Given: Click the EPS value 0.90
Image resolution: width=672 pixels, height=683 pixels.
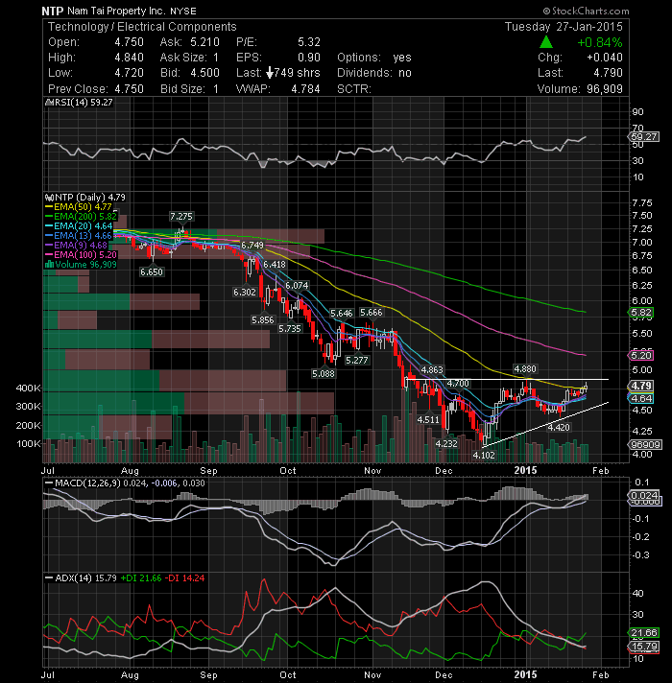Looking at the screenshot, I should tap(309, 58).
